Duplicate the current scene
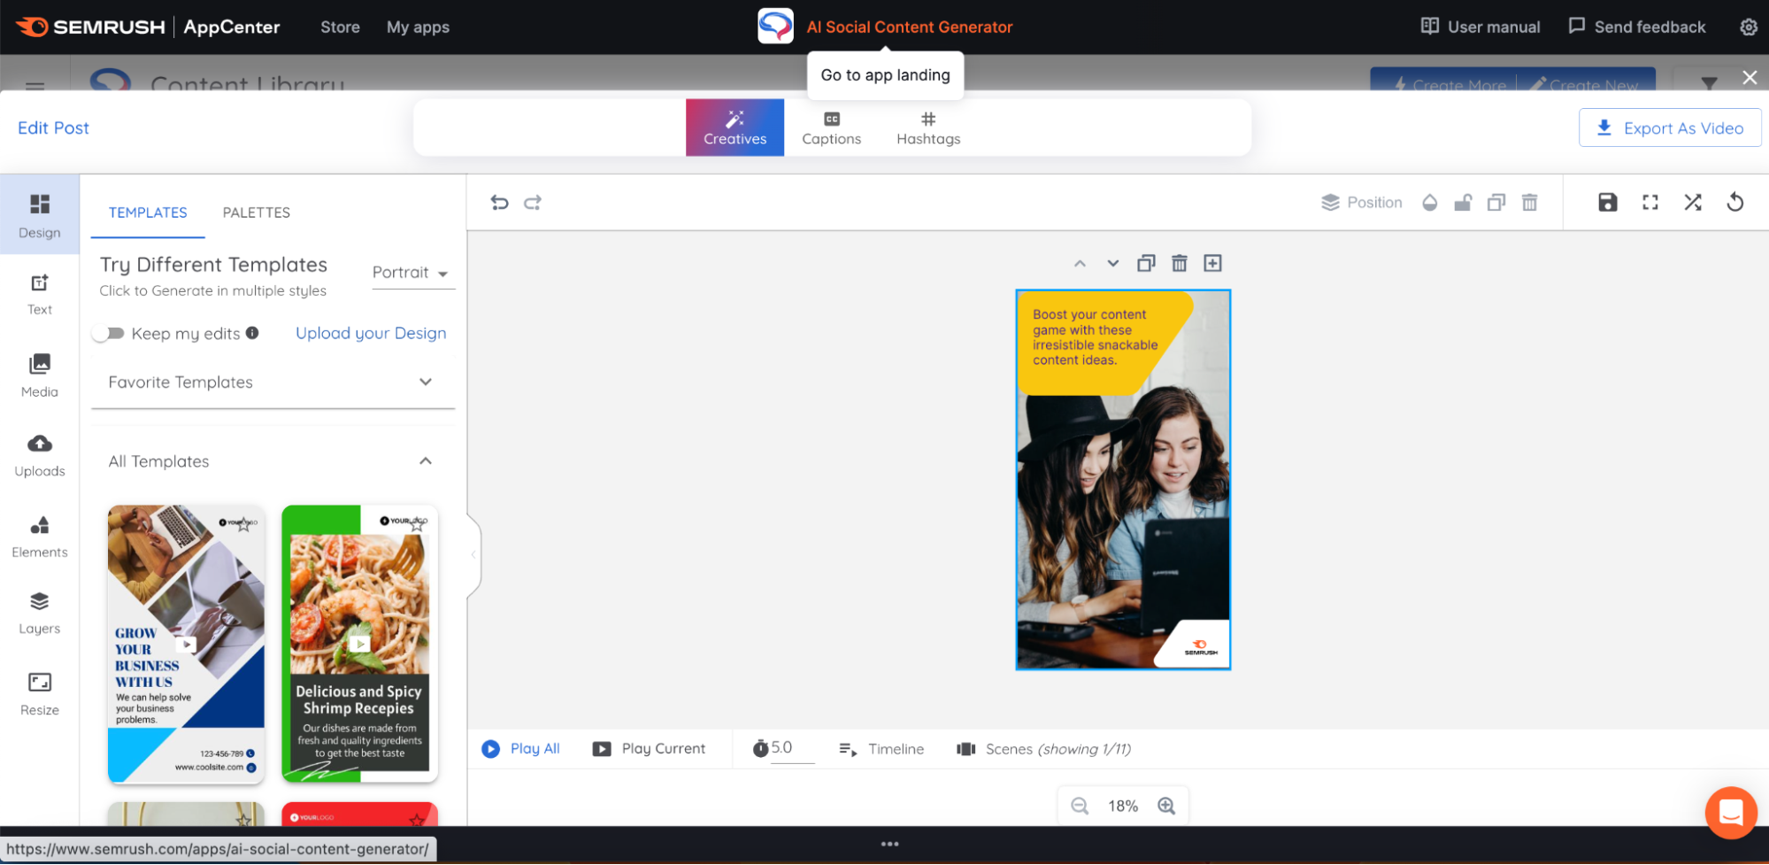This screenshot has height=865, width=1769. tap(1146, 262)
